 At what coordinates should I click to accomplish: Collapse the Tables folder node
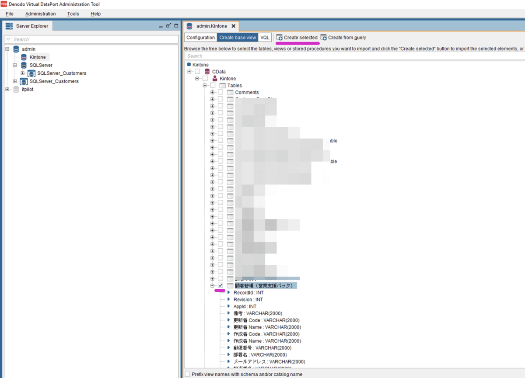click(x=205, y=85)
